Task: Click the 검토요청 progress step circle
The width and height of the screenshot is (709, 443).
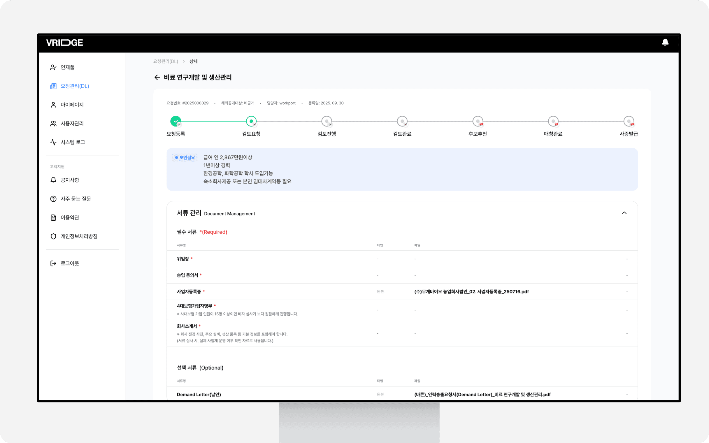Action: [x=251, y=121]
